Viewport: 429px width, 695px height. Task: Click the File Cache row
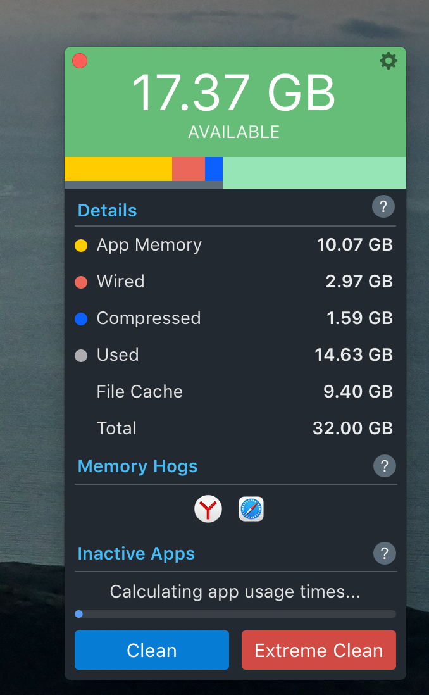point(234,392)
